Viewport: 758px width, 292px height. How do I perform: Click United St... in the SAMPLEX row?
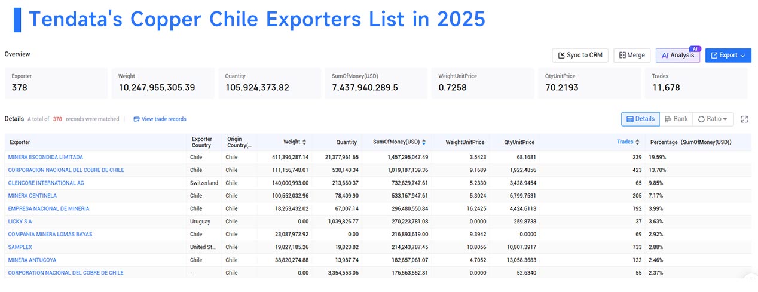click(204, 247)
